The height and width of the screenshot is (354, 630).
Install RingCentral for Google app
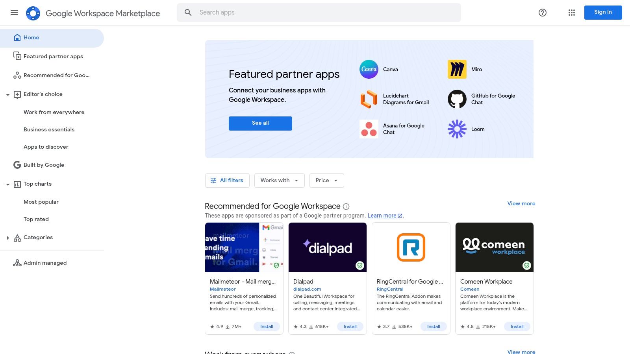[x=434, y=326]
